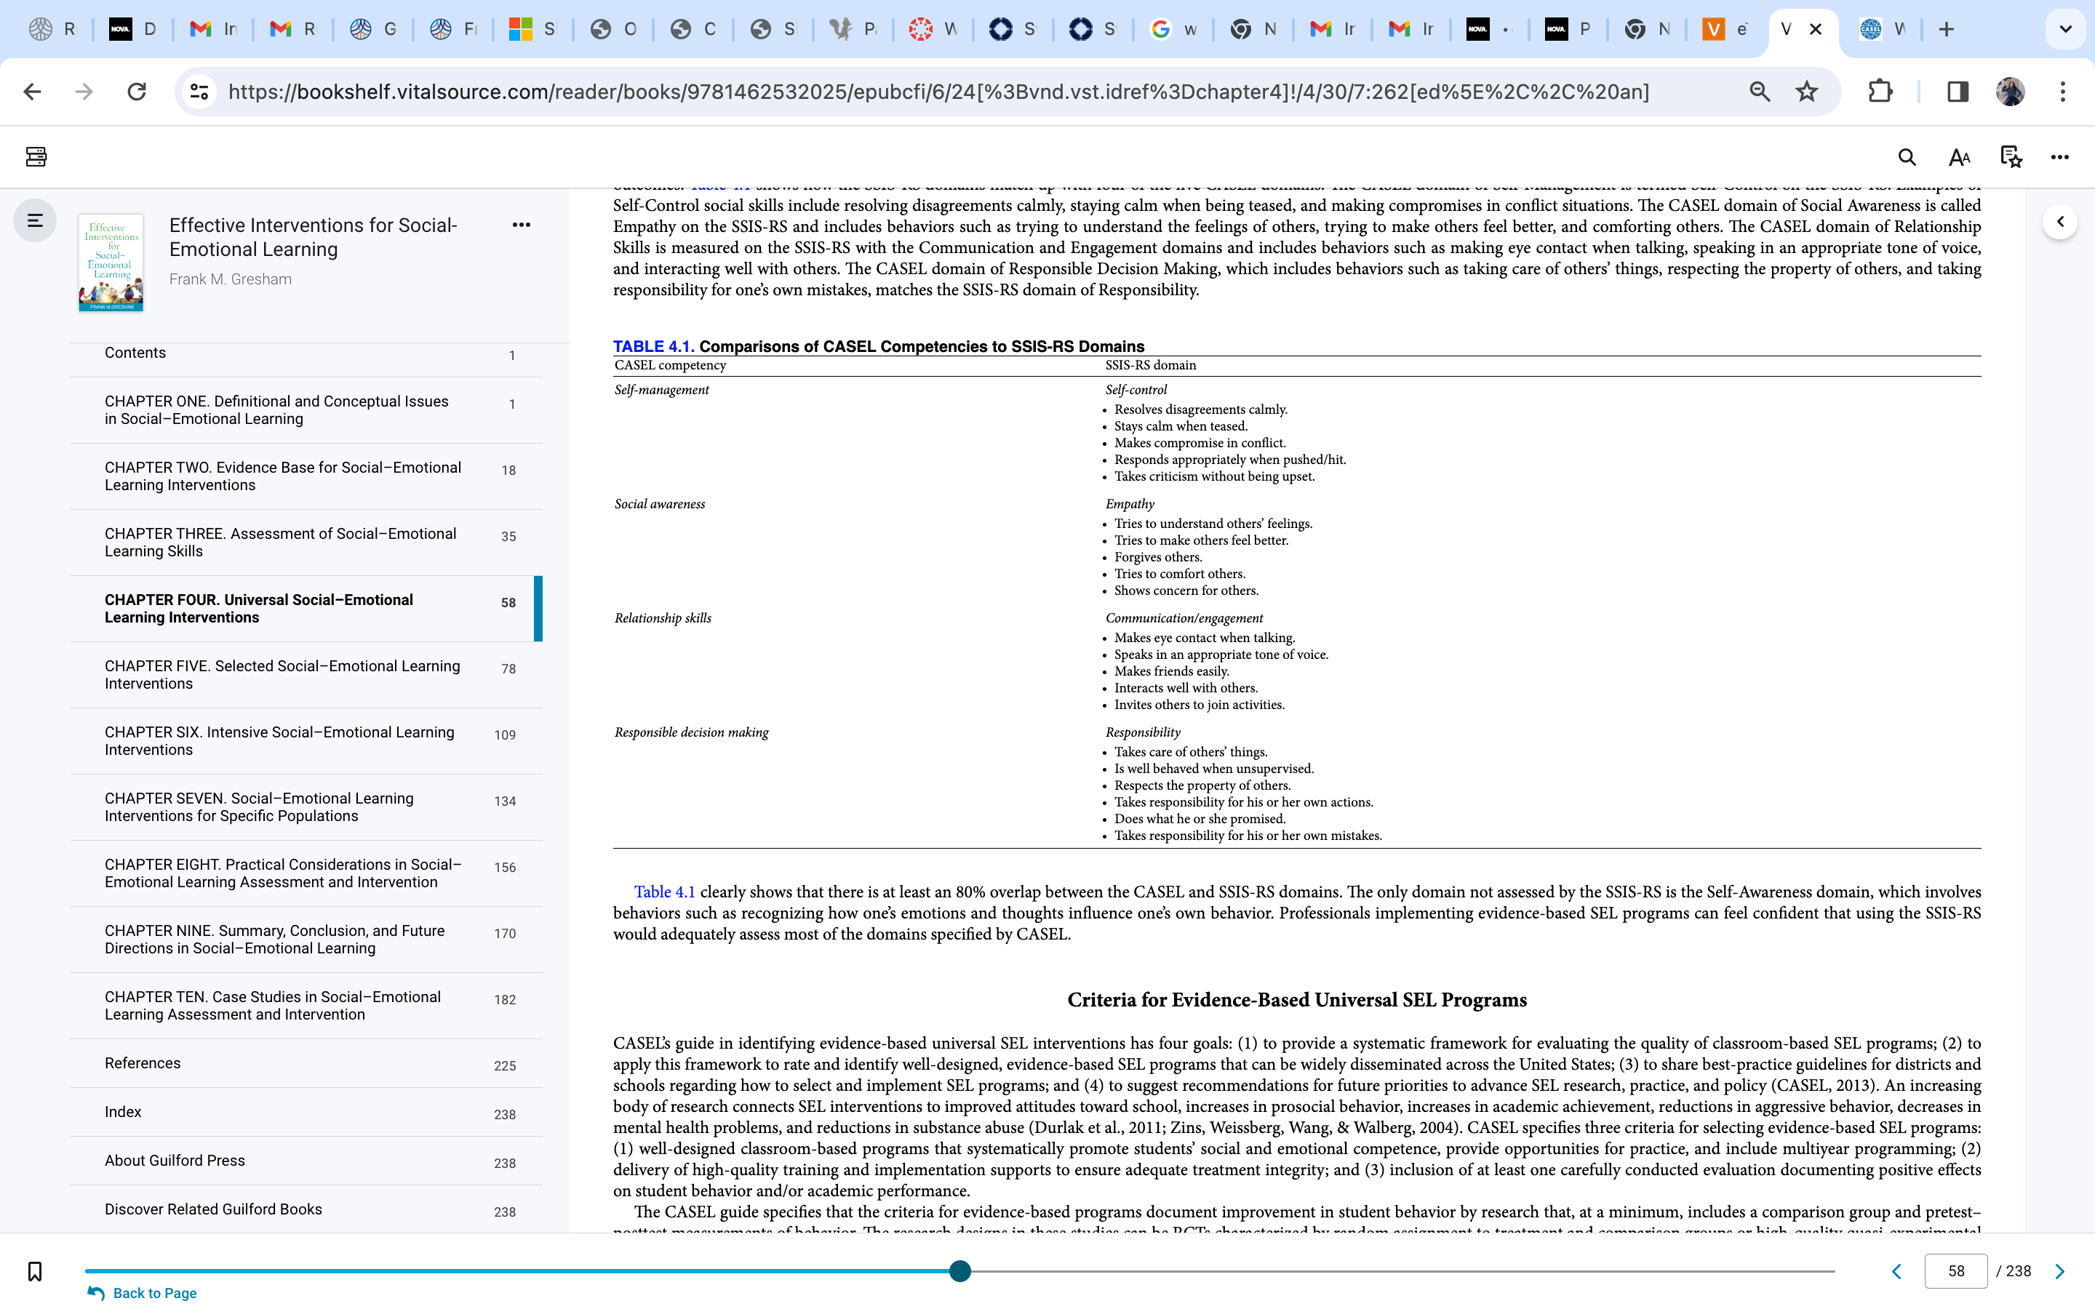2095x1309 pixels.
Task: Follow the Table 4.1 link below the table
Action: tap(664, 892)
